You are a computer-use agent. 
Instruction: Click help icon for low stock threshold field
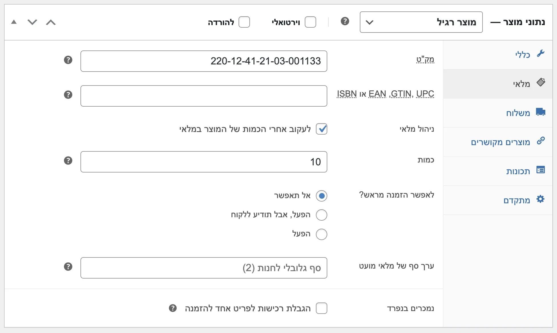(x=68, y=267)
